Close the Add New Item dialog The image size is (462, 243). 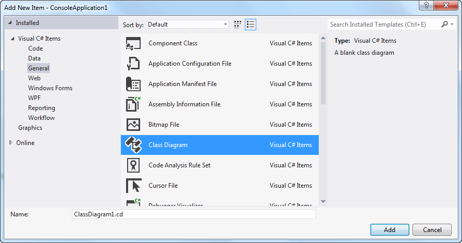[x=446, y=5]
